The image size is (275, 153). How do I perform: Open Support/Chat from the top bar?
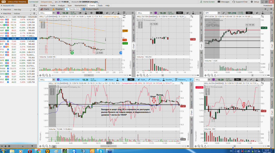click(240, 2)
